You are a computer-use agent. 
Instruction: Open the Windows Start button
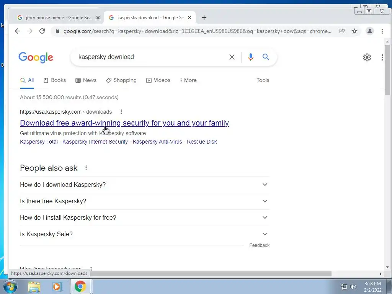10,286
